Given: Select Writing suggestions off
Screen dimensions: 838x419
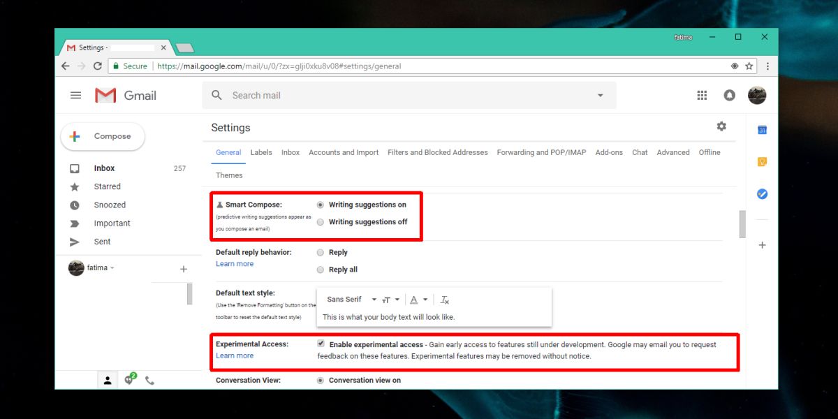Looking at the screenshot, I should [x=320, y=222].
